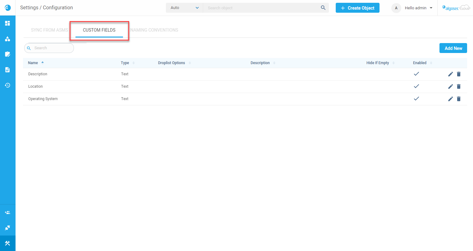
Task: Open the history clock icon in the sidebar
Action: (x=7, y=85)
